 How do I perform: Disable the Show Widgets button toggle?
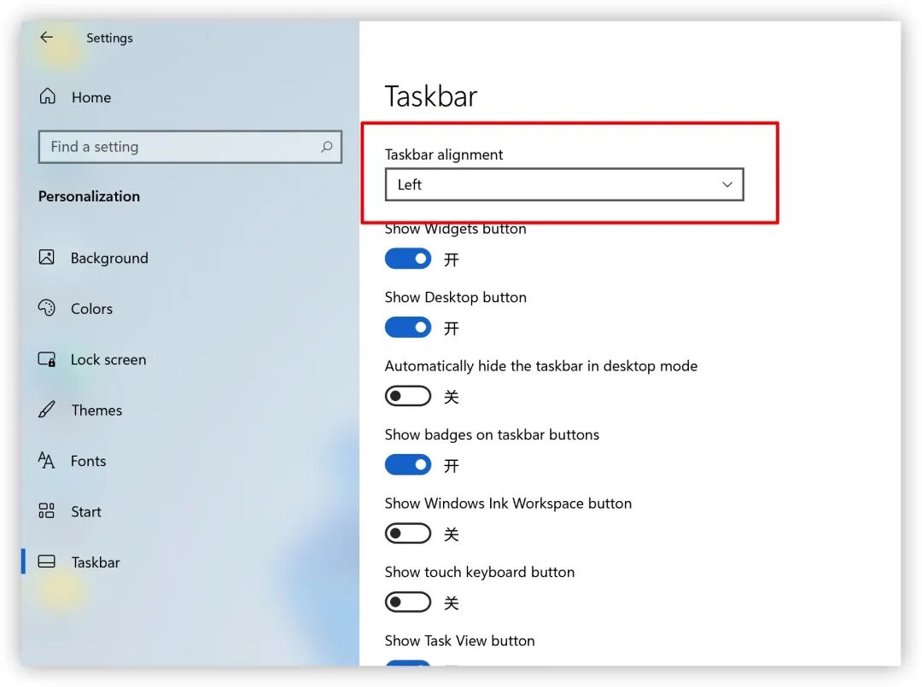click(408, 259)
